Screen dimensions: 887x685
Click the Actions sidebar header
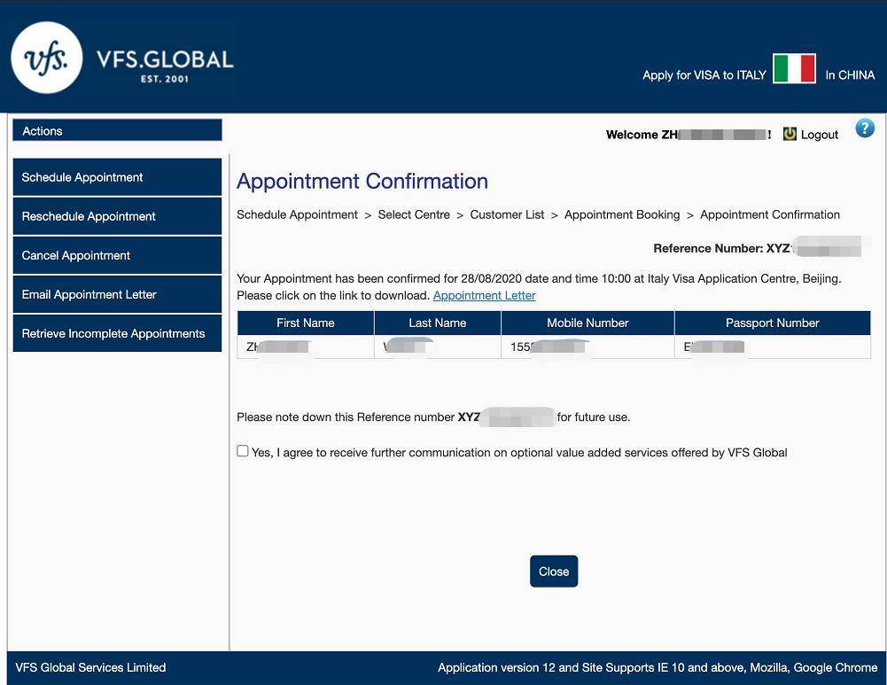tap(117, 130)
